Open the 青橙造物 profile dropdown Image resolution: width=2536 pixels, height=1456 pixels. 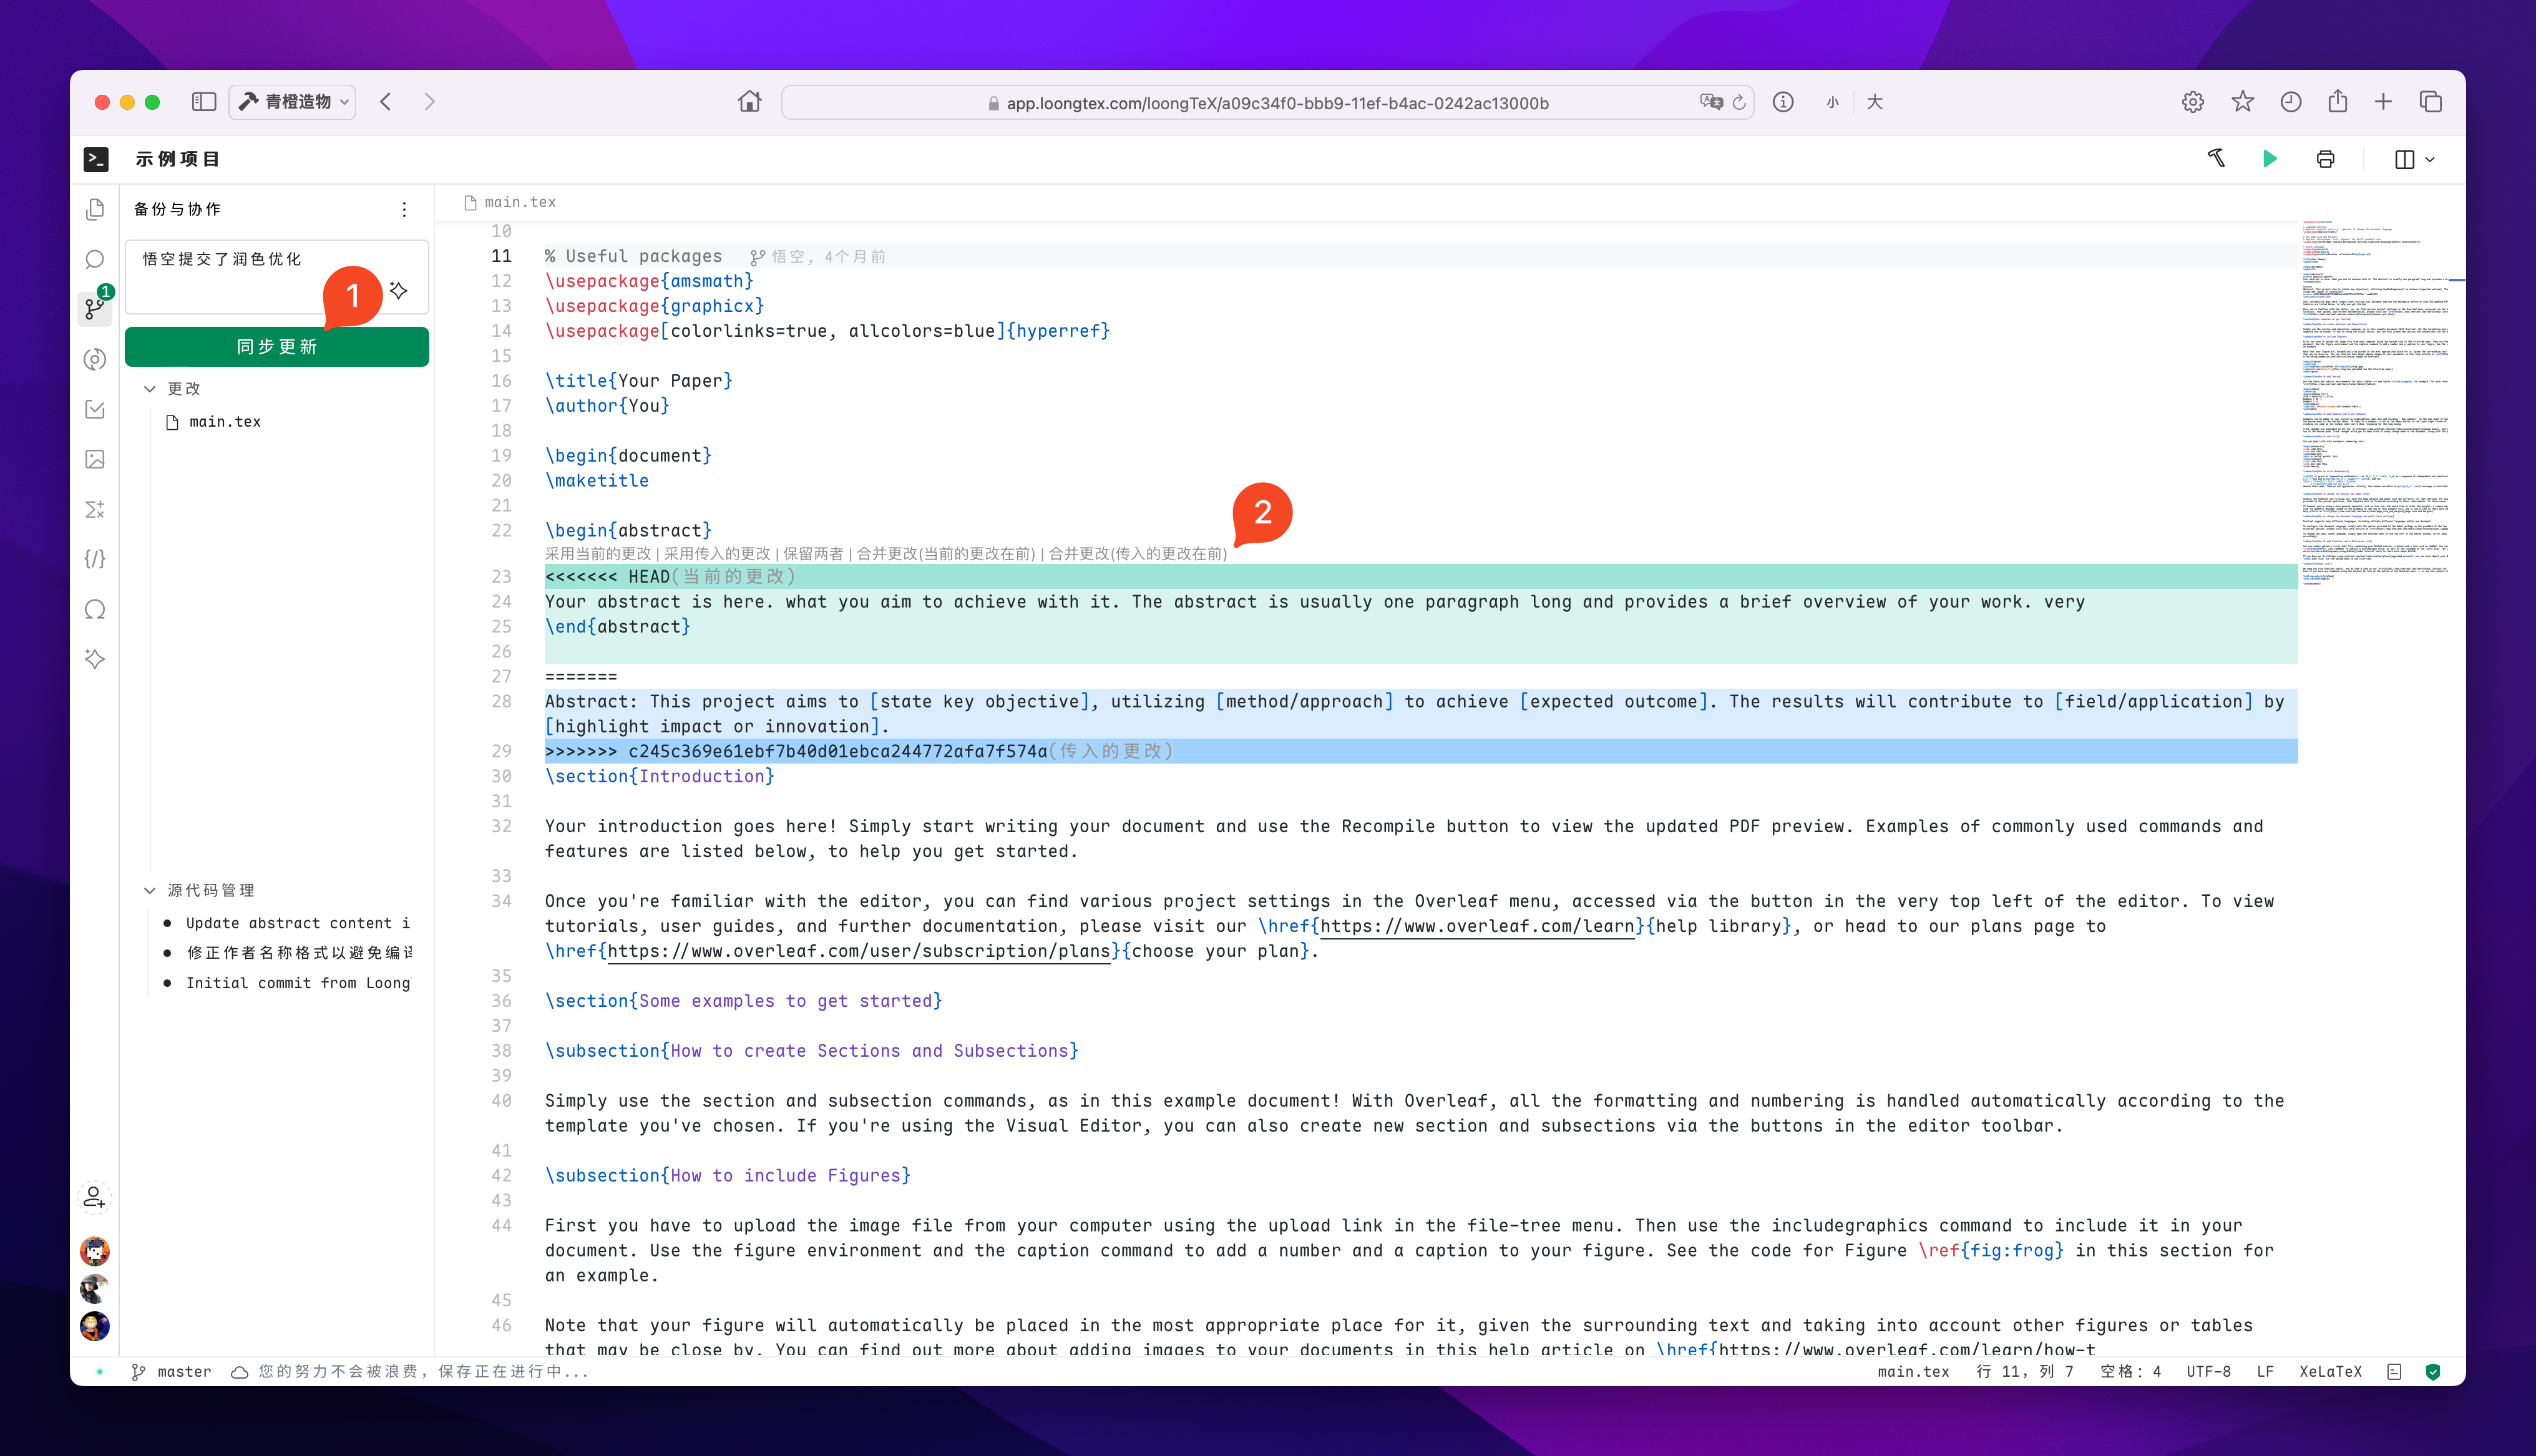click(x=293, y=102)
